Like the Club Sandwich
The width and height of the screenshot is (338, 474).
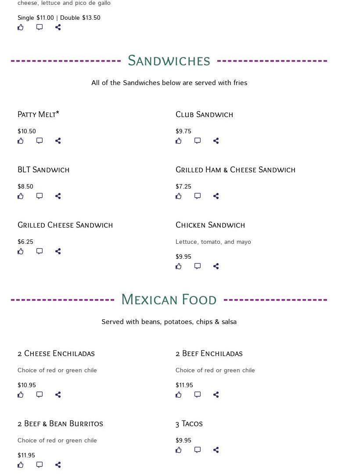click(179, 141)
